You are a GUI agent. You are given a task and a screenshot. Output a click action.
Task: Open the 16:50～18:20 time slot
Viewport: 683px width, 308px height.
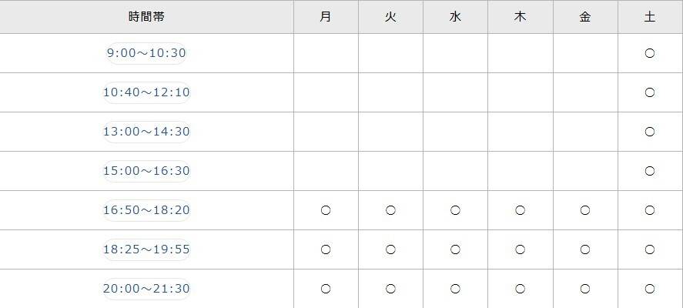[x=146, y=210]
